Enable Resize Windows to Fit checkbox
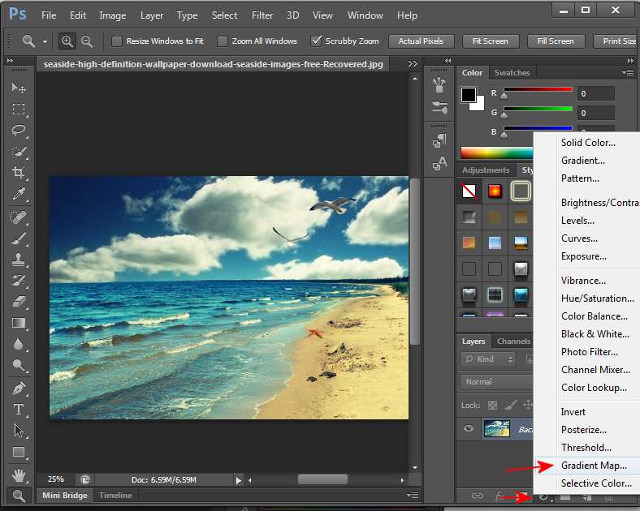640x511 pixels. [117, 41]
